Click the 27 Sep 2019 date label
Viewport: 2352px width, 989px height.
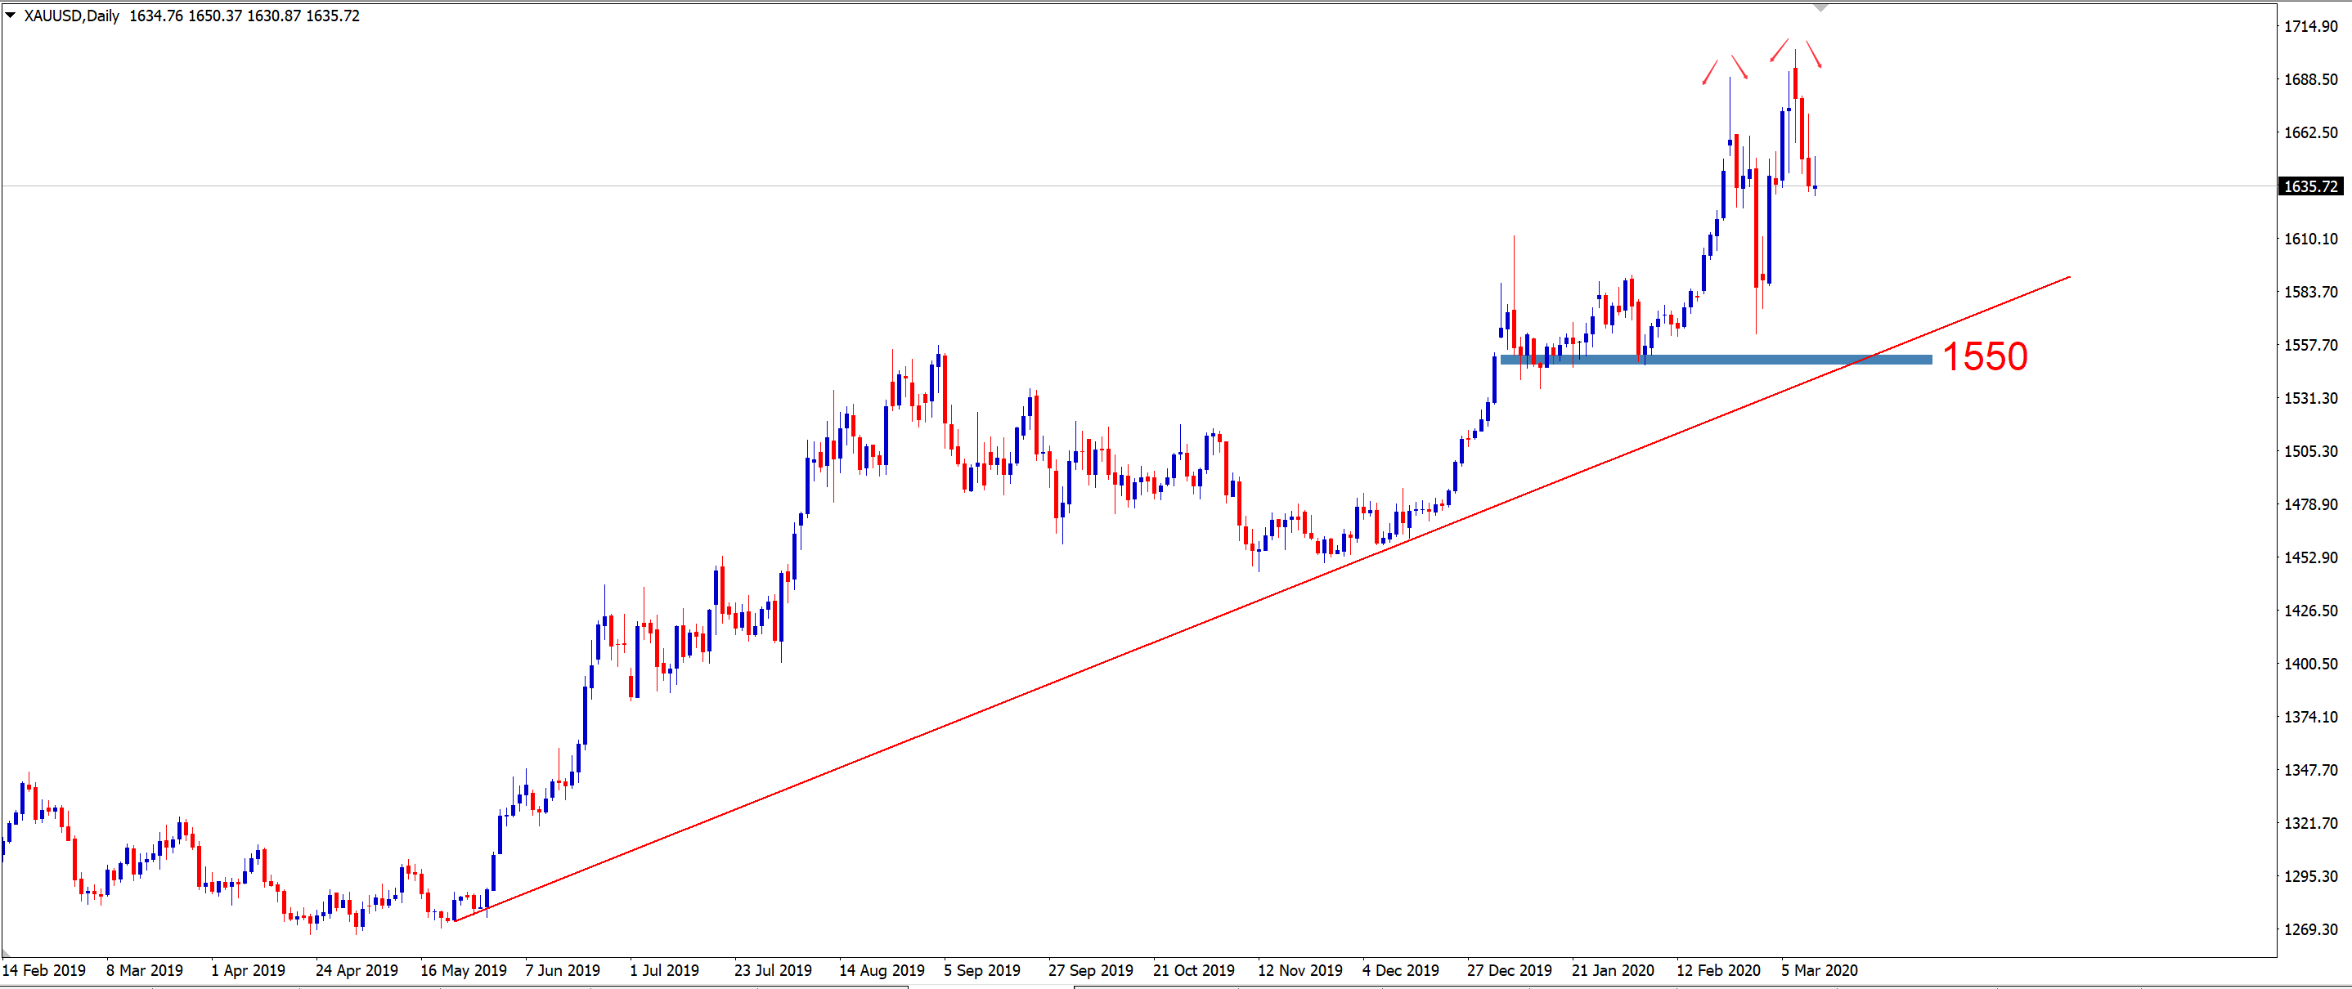[x=1091, y=971]
